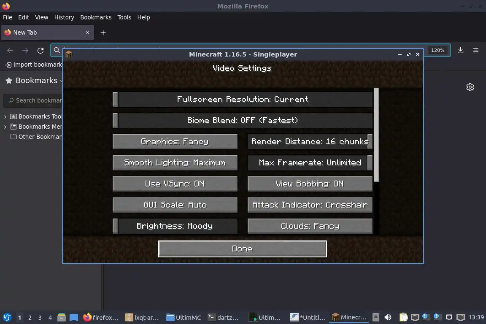Click Import bookmarks in toolbar
Screen dimensions: 486x324
click(34, 65)
